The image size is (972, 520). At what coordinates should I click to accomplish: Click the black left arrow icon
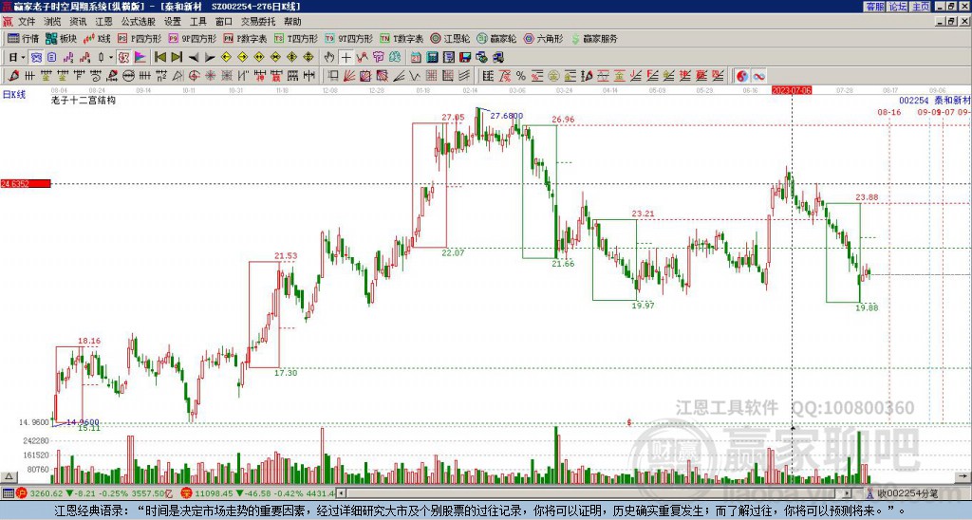[194, 57]
